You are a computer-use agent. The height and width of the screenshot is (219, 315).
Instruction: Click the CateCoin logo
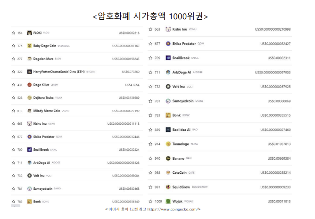pos(168,173)
